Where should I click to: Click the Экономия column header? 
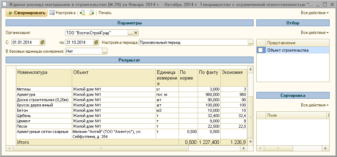click(x=234, y=77)
